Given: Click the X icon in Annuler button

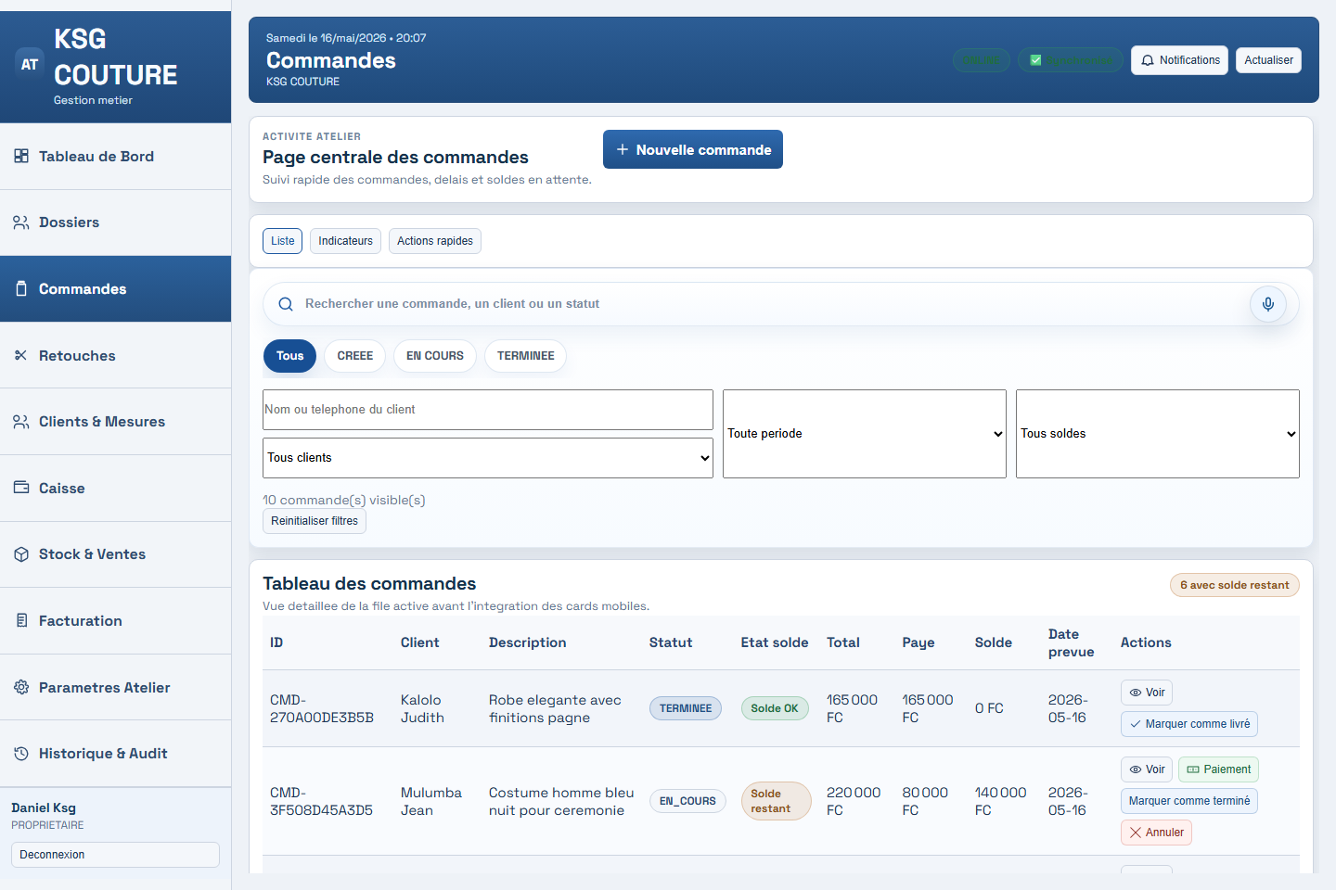Looking at the screenshot, I should point(1136,833).
